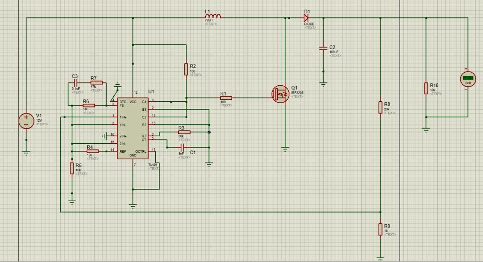Select the ground symbol below R9
This screenshot has height=262, width=483.
pyautogui.click(x=381, y=259)
